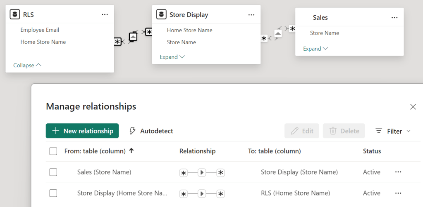The image size is (423, 207).
Task: Open the RLS table more options menu
Action: point(105,14)
